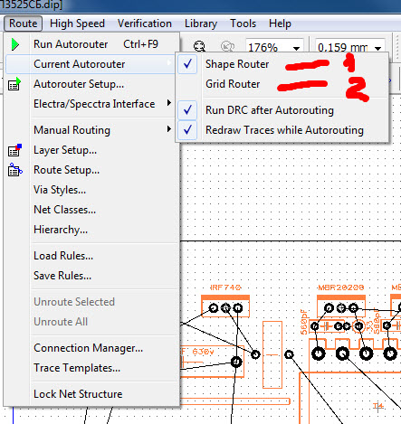The image size is (401, 424).
Task: Choose Route Setup... menu entry
Action: [91, 170]
